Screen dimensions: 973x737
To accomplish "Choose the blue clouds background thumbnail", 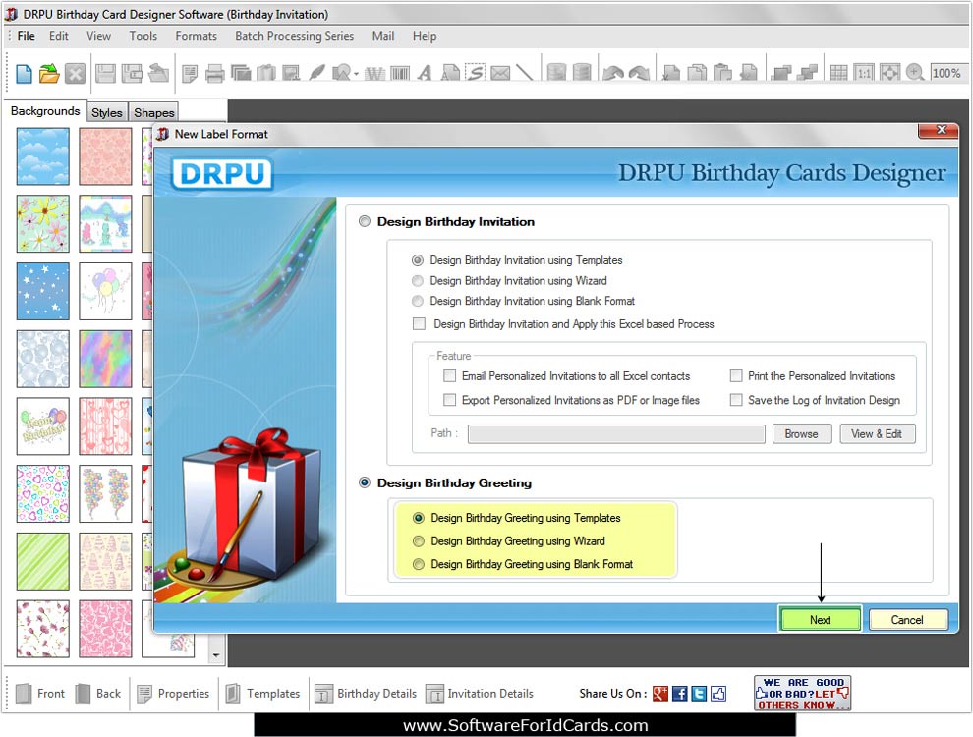I will (43, 156).
